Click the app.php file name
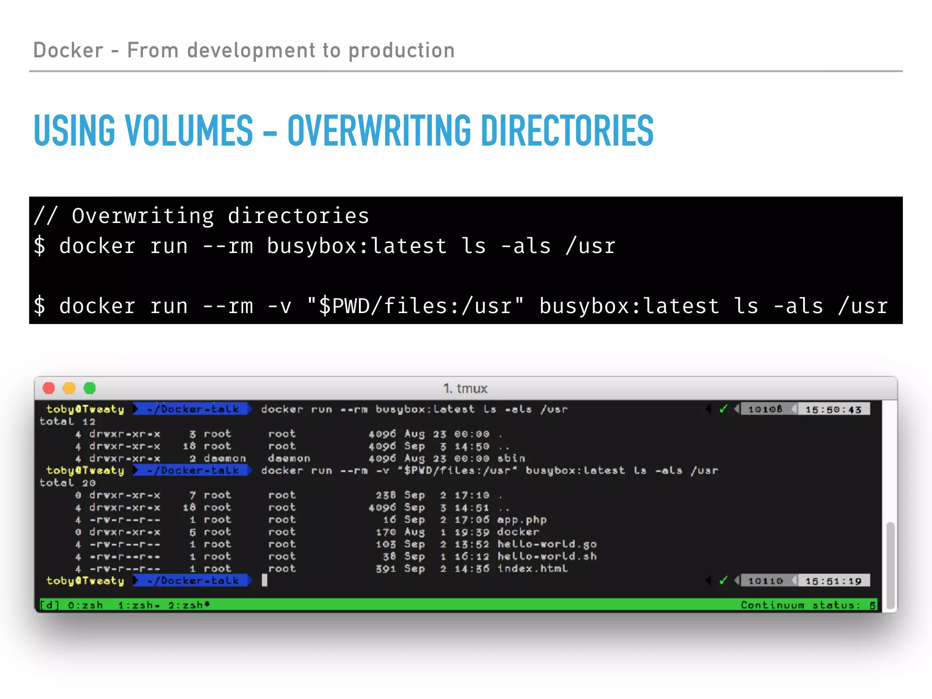This screenshot has width=932, height=699. click(x=522, y=520)
